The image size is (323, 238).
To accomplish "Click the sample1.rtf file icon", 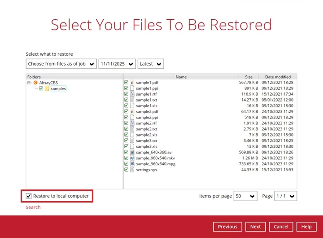I will coord(132,94).
